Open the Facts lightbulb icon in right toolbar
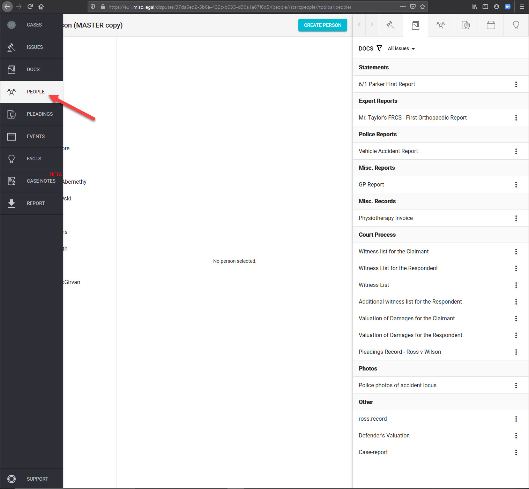Image resolution: width=529 pixels, height=489 pixels. 516,25
